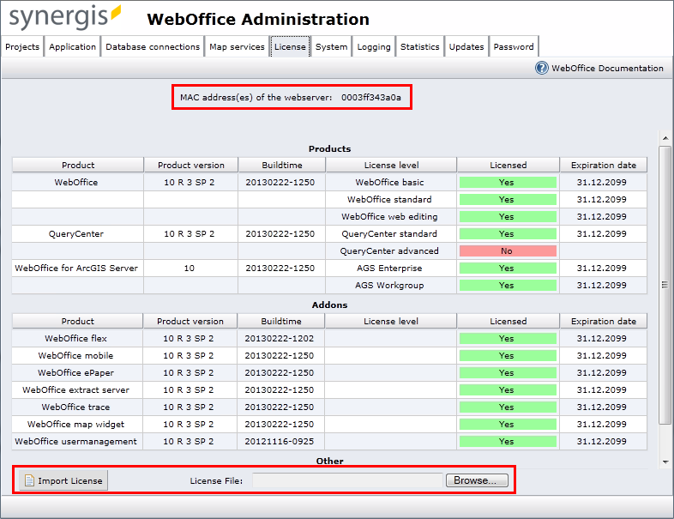Viewport: 674px width, 519px height.
Task: Click the scrollbar down arrow
Action: [x=665, y=462]
